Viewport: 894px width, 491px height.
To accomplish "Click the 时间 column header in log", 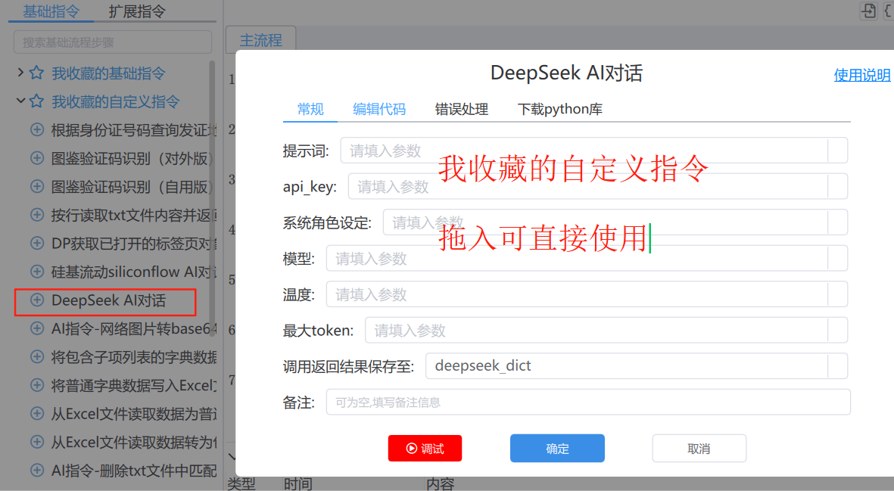I will (298, 483).
